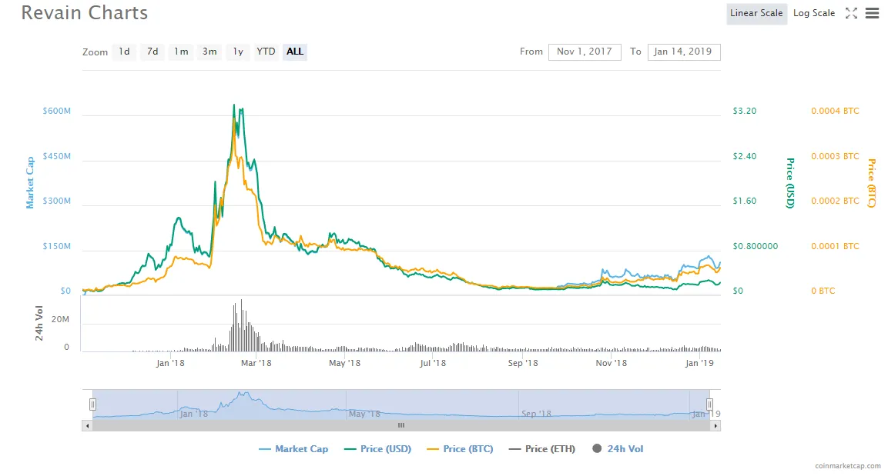Toggle fullscreen chart view icon
This screenshot has height=476, width=888.
pos(851,13)
